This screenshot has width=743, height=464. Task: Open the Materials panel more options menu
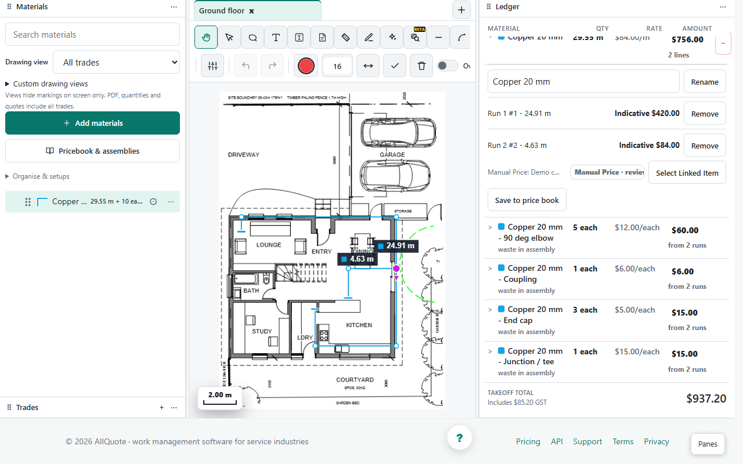[174, 7]
